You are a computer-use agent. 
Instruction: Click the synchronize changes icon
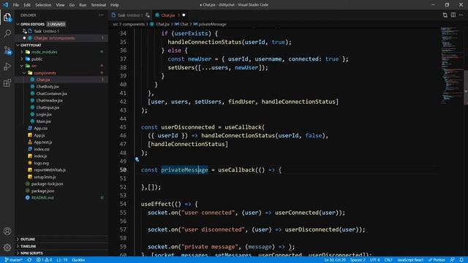pyautogui.click(x=29, y=260)
